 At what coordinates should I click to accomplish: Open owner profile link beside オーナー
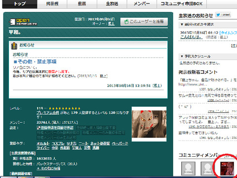coord(111,24)
